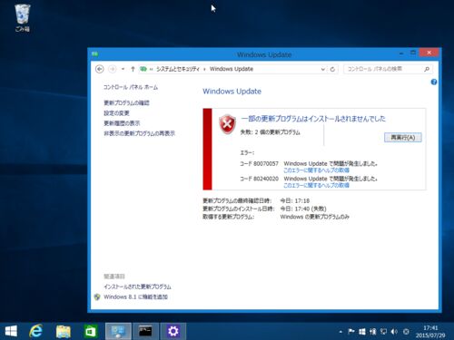Open 更新履歴の表示 link

point(122,123)
